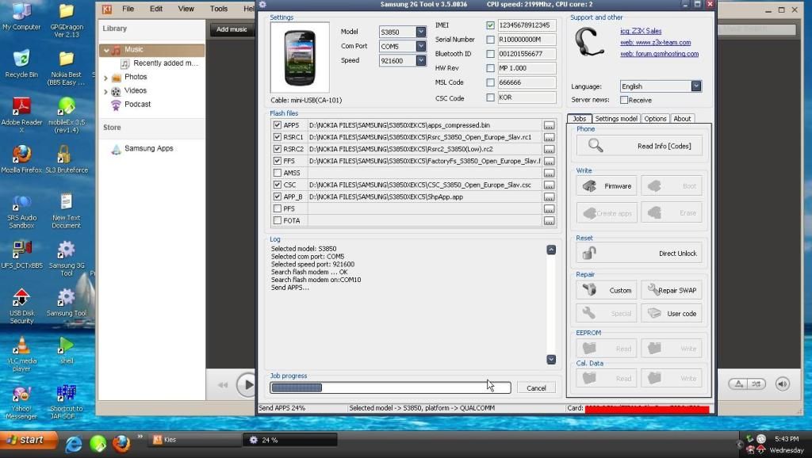
Task: Browse for PFS flash file
Action: 549,208
